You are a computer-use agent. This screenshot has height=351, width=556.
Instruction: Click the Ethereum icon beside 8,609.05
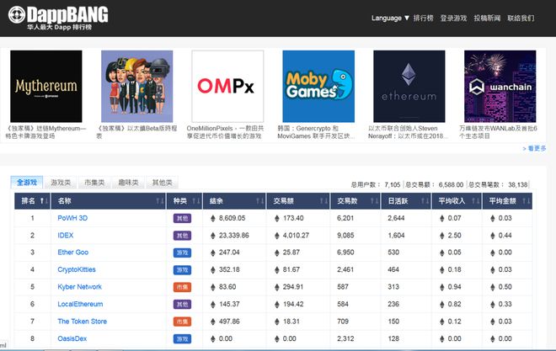pyautogui.click(x=213, y=219)
